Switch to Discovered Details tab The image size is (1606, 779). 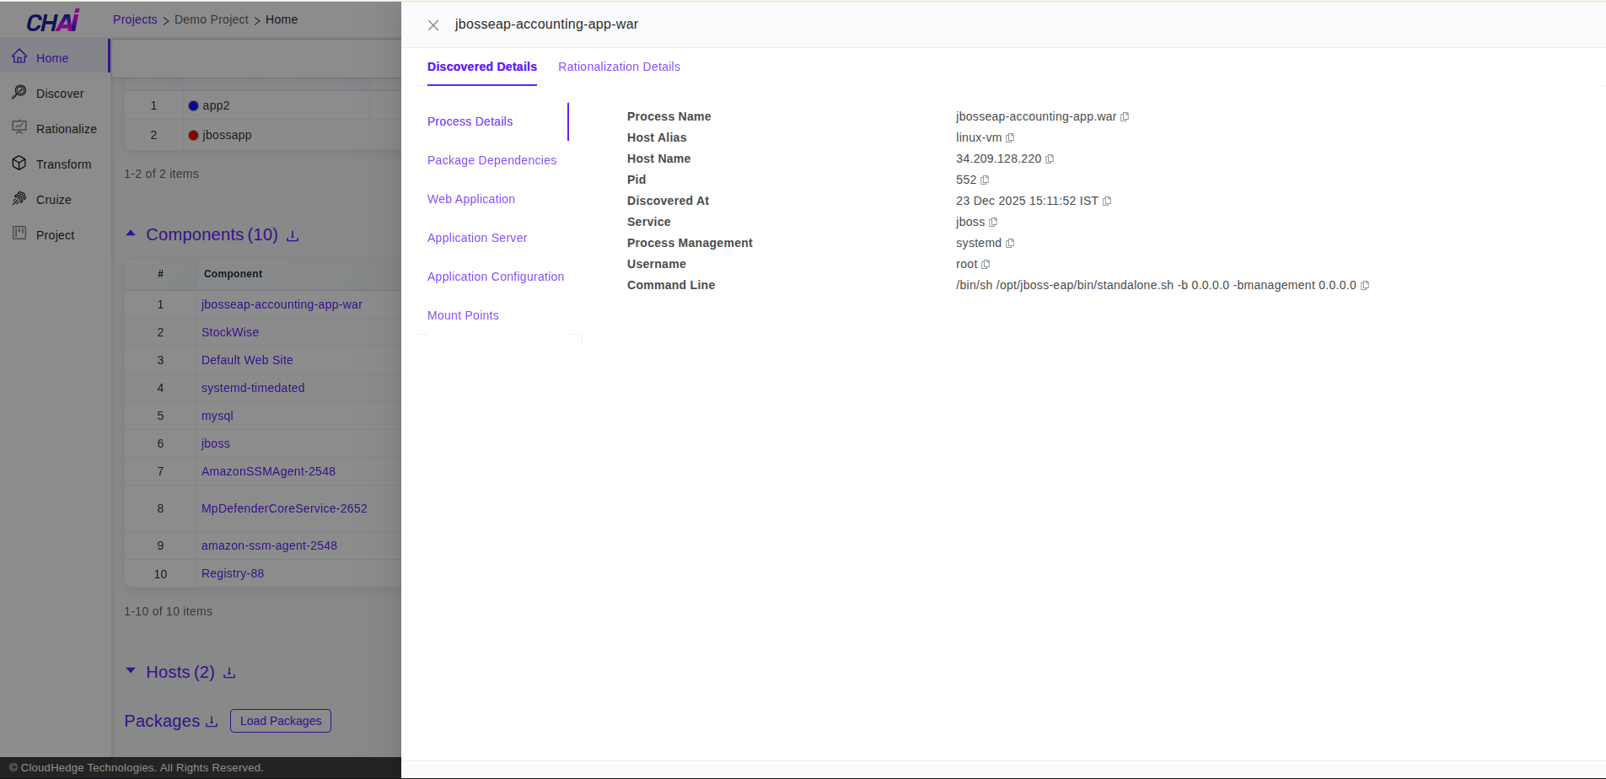click(482, 67)
